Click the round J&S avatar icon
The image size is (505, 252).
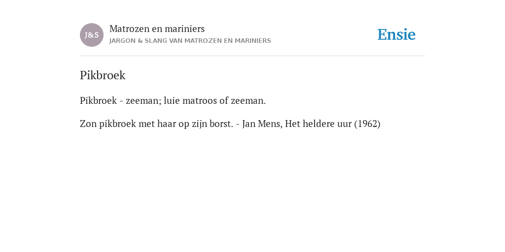point(92,35)
